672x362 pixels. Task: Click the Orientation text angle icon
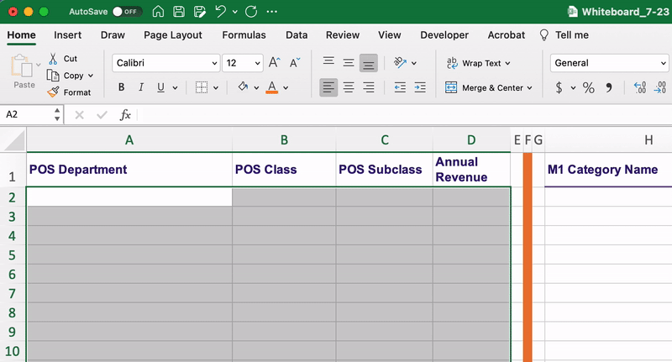[400, 63]
